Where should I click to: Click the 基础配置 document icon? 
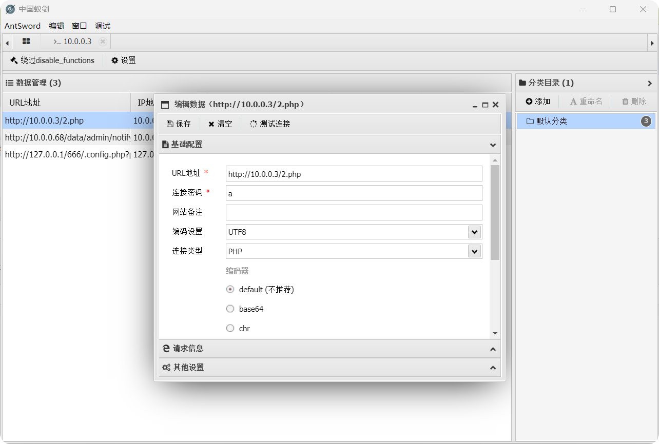(165, 145)
